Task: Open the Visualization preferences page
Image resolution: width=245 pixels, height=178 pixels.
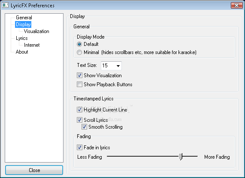Action: pyautogui.click(x=36, y=31)
